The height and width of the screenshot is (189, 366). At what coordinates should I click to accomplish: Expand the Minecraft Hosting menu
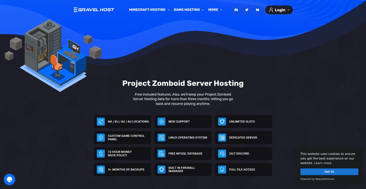[149, 10]
